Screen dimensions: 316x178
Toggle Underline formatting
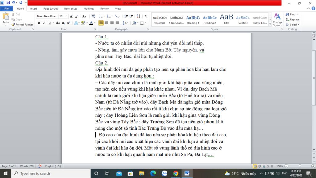[49, 23]
